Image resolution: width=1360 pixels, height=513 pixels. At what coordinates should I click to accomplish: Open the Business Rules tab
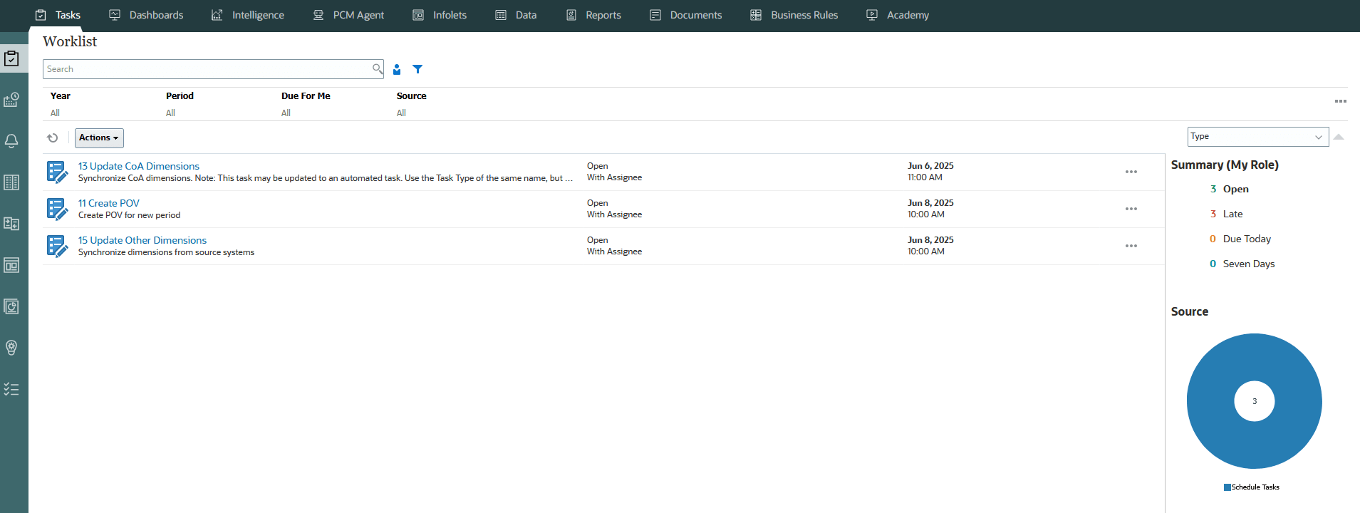click(x=794, y=15)
